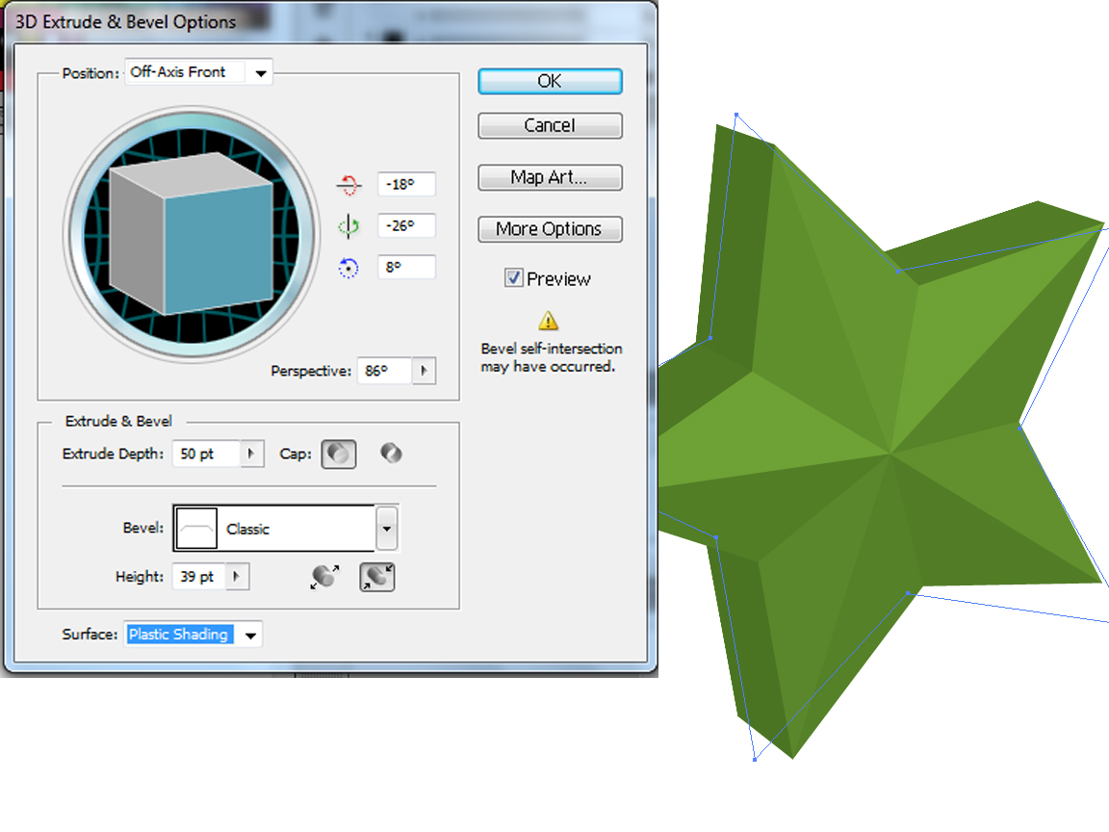
Task: Open the Perspective value stepper arrow
Action: pos(424,371)
